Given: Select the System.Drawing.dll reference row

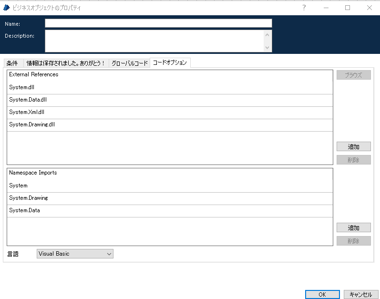Looking at the screenshot, I should 170,124.
